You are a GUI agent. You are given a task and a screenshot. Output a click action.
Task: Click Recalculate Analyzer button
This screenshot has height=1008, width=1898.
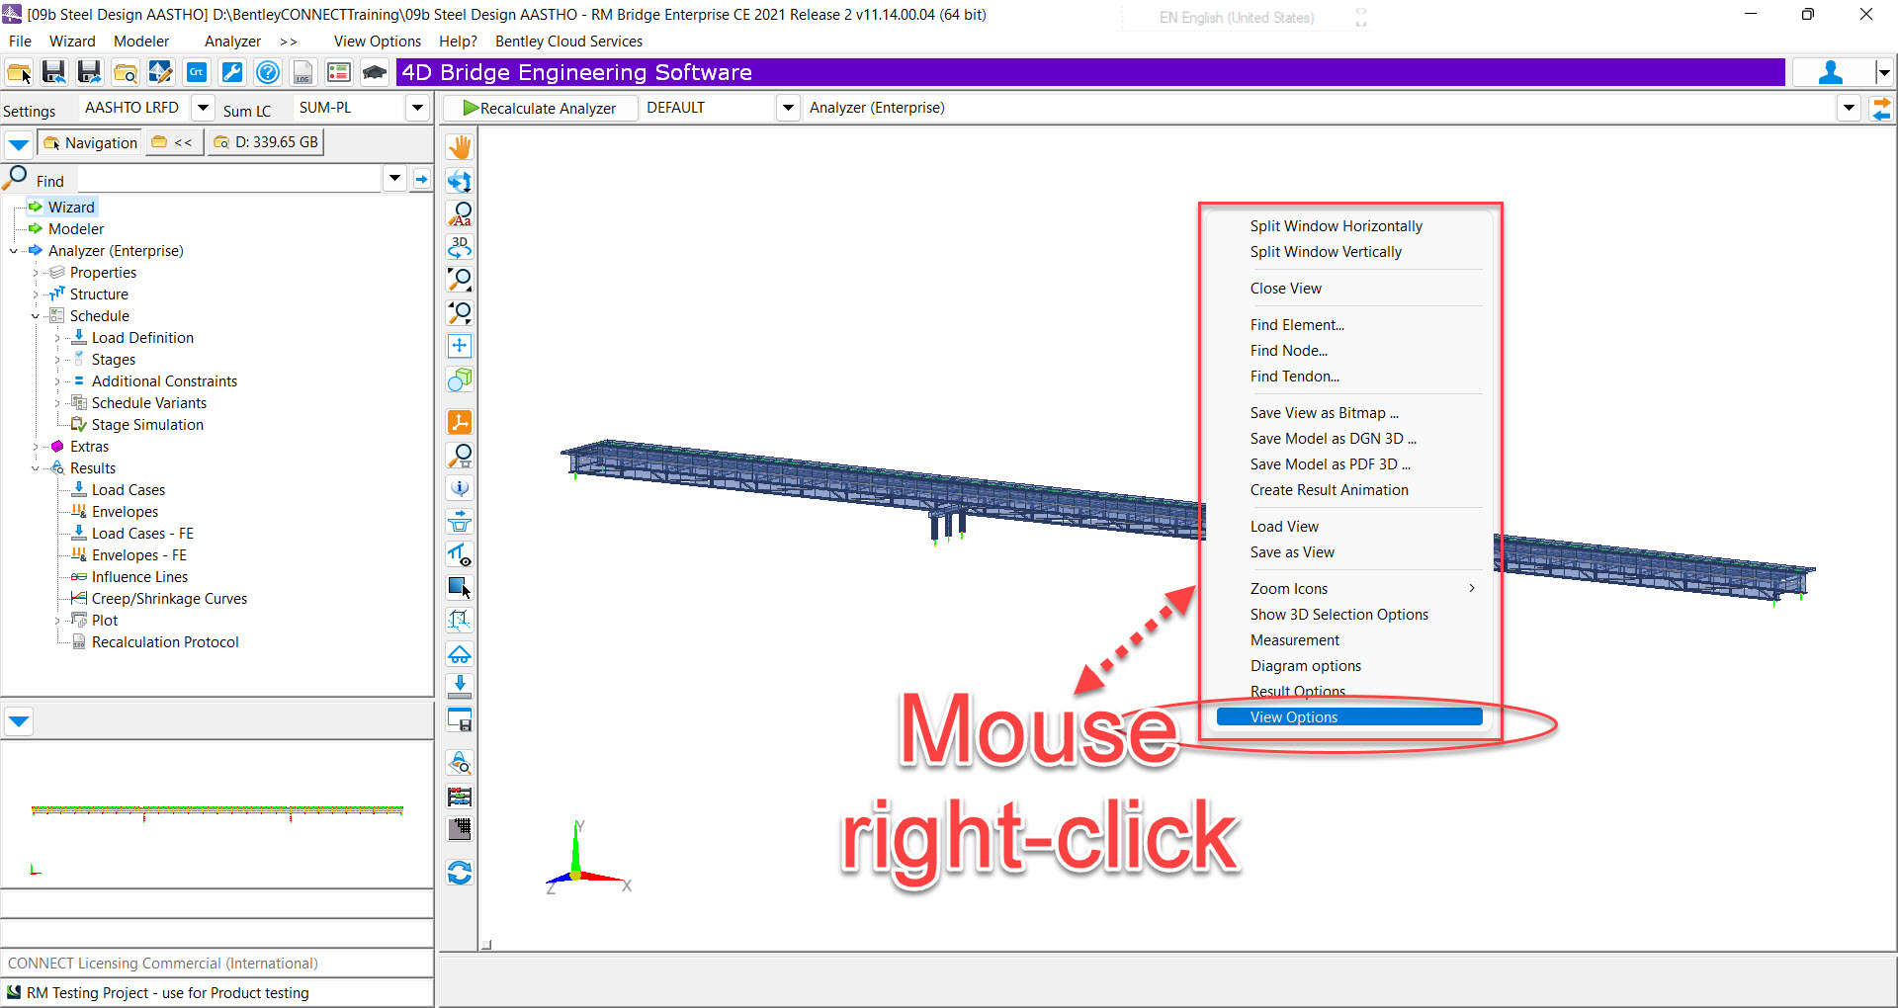(540, 108)
